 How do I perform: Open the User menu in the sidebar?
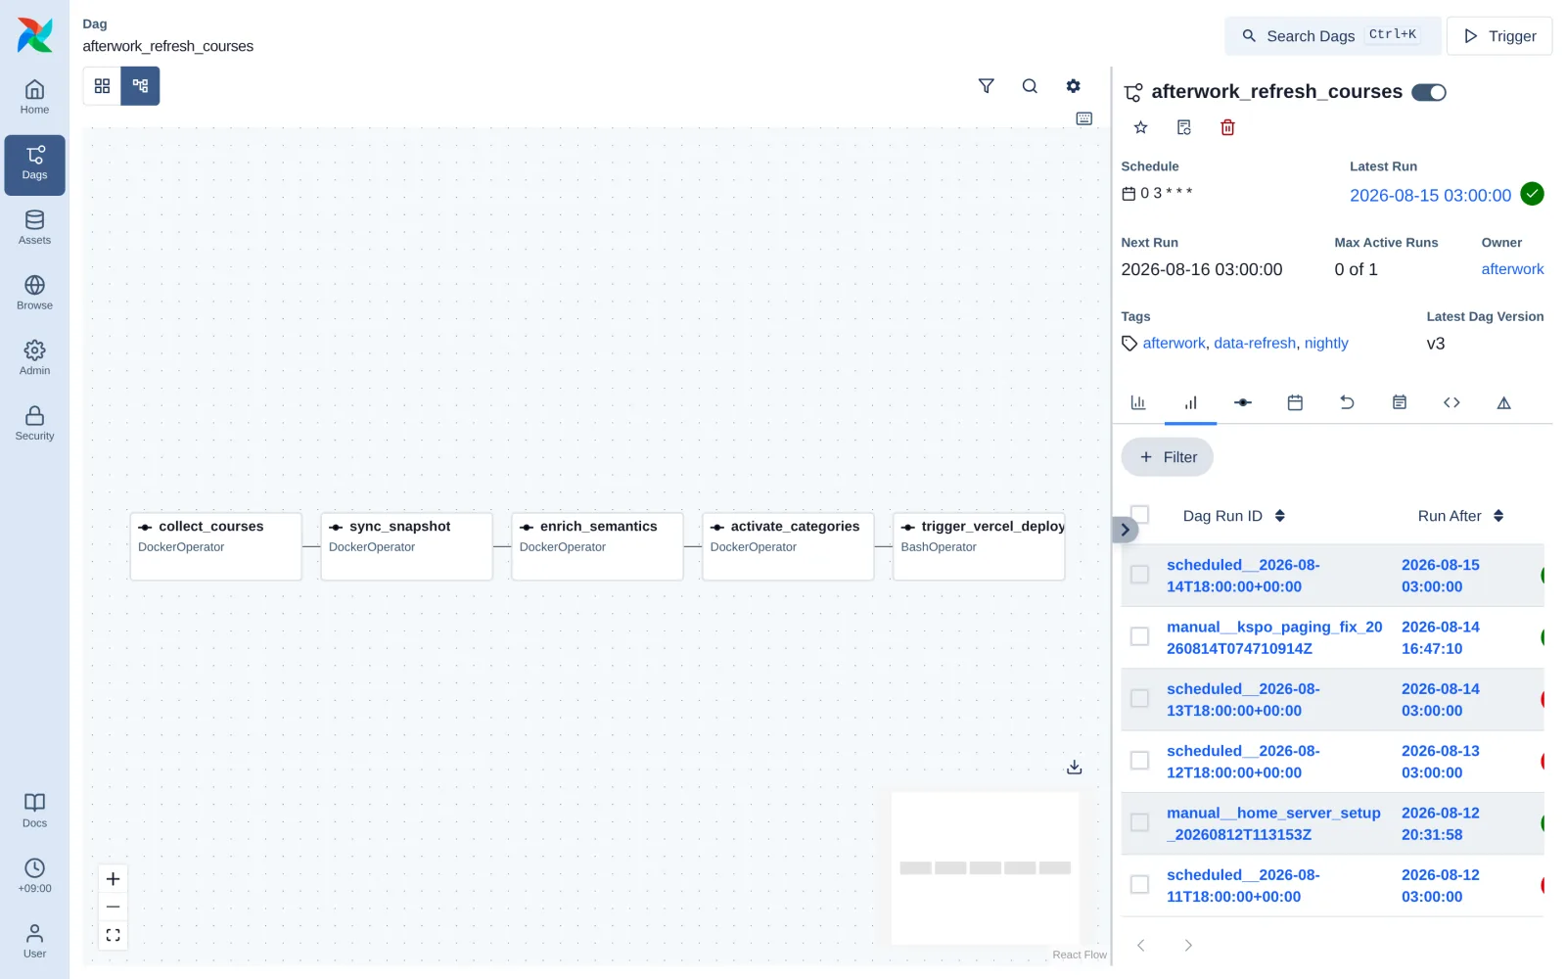point(34,942)
